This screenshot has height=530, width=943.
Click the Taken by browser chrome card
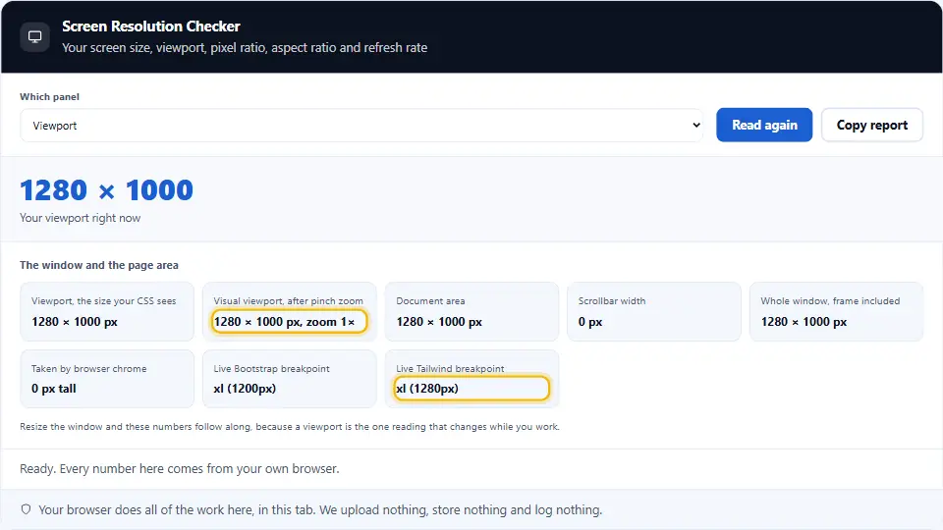coord(107,379)
